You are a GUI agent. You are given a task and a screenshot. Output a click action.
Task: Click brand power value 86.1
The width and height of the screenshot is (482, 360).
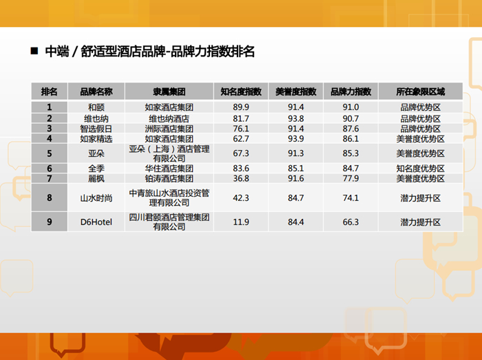coord(350,139)
